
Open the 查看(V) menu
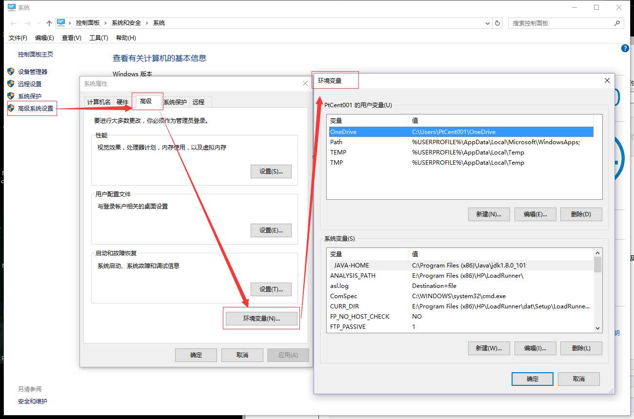[x=72, y=38]
